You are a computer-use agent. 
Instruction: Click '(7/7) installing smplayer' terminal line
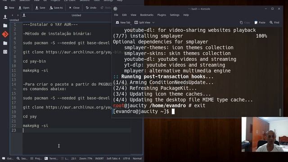[148, 36]
